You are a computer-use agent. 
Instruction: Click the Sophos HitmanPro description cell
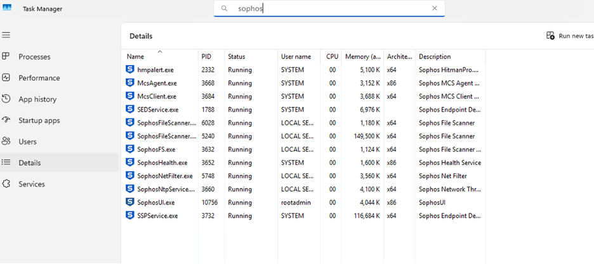click(449, 70)
